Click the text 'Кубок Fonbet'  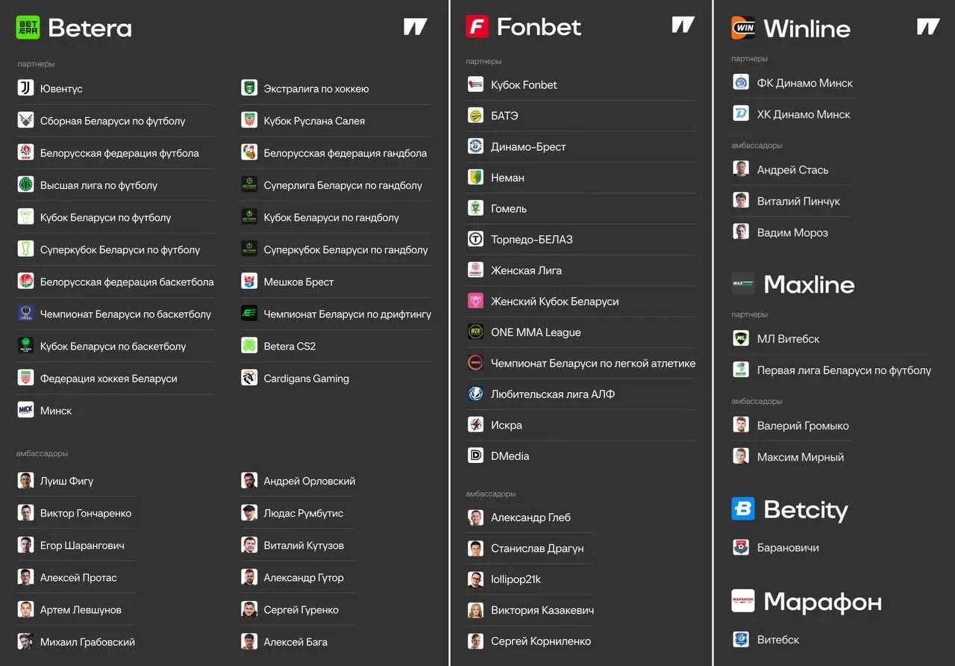tap(524, 84)
